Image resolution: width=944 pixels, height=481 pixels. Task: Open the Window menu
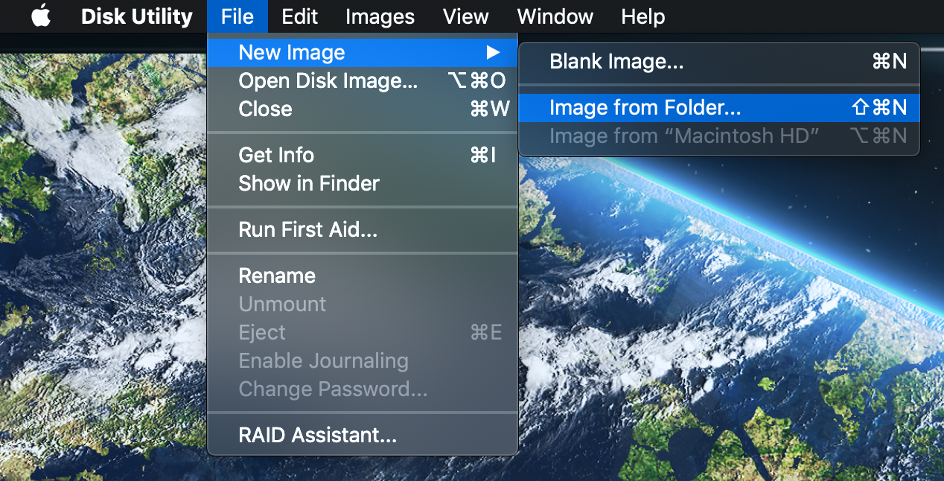[x=555, y=16]
